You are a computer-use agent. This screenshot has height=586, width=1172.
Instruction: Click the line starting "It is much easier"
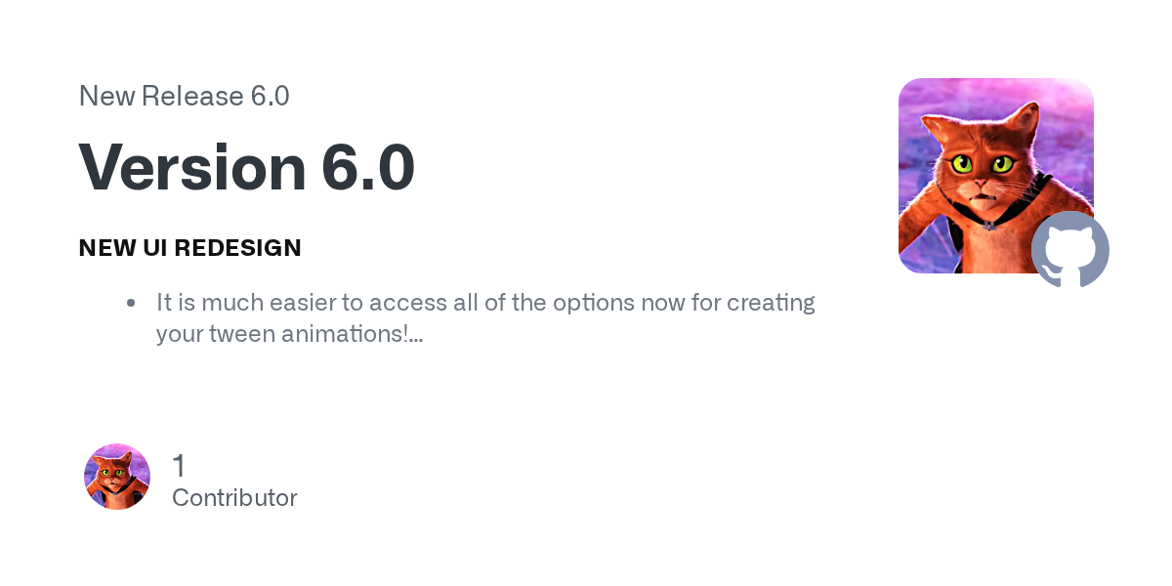pyautogui.click(x=485, y=302)
